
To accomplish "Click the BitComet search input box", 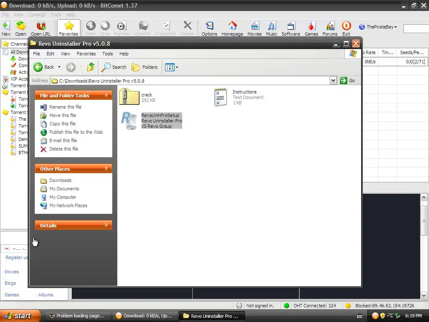I will click(416, 29).
